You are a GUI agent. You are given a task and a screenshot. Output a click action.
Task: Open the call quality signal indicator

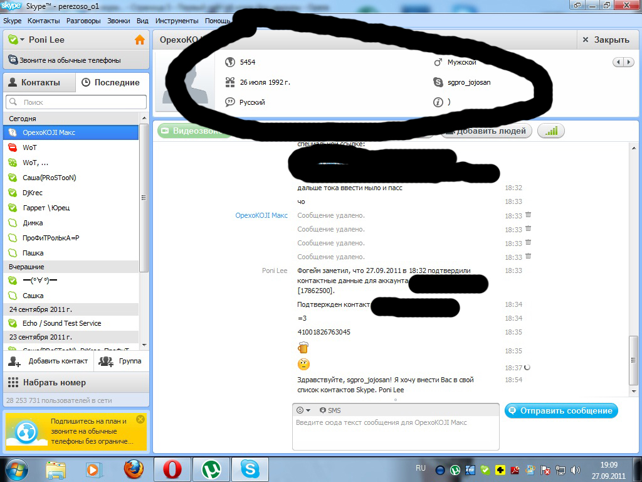point(551,131)
